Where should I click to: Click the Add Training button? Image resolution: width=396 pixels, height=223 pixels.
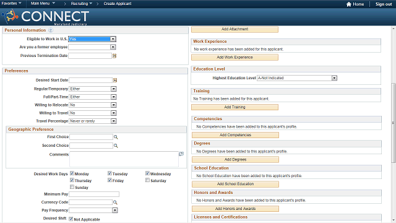(x=235, y=107)
